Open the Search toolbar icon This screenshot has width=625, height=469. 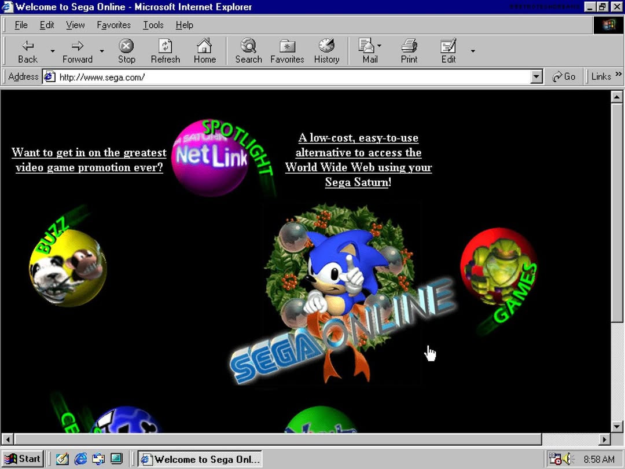[x=248, y=46]
